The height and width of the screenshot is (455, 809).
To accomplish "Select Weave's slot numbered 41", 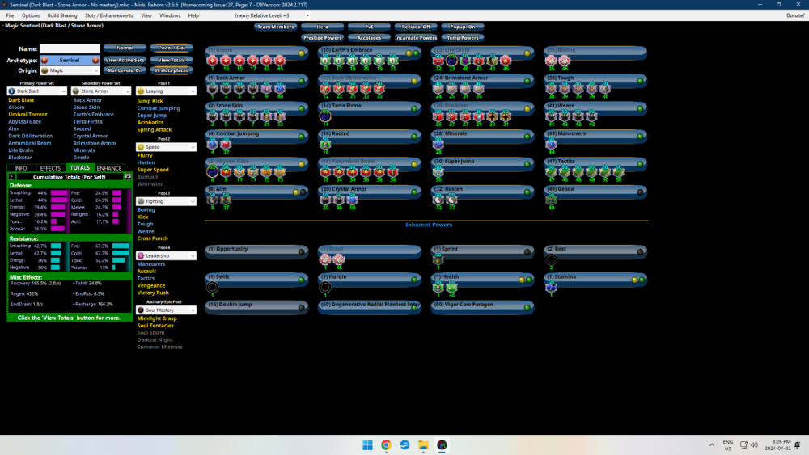I will pyautogui.click(x=551, y=116).
